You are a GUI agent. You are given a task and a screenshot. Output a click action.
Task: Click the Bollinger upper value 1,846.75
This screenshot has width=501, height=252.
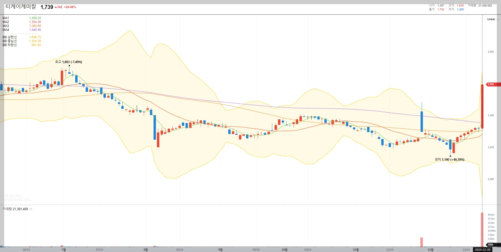click(35, 37)
